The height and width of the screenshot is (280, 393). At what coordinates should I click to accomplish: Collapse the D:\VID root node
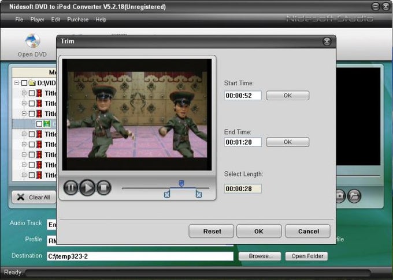coord(17,82)
